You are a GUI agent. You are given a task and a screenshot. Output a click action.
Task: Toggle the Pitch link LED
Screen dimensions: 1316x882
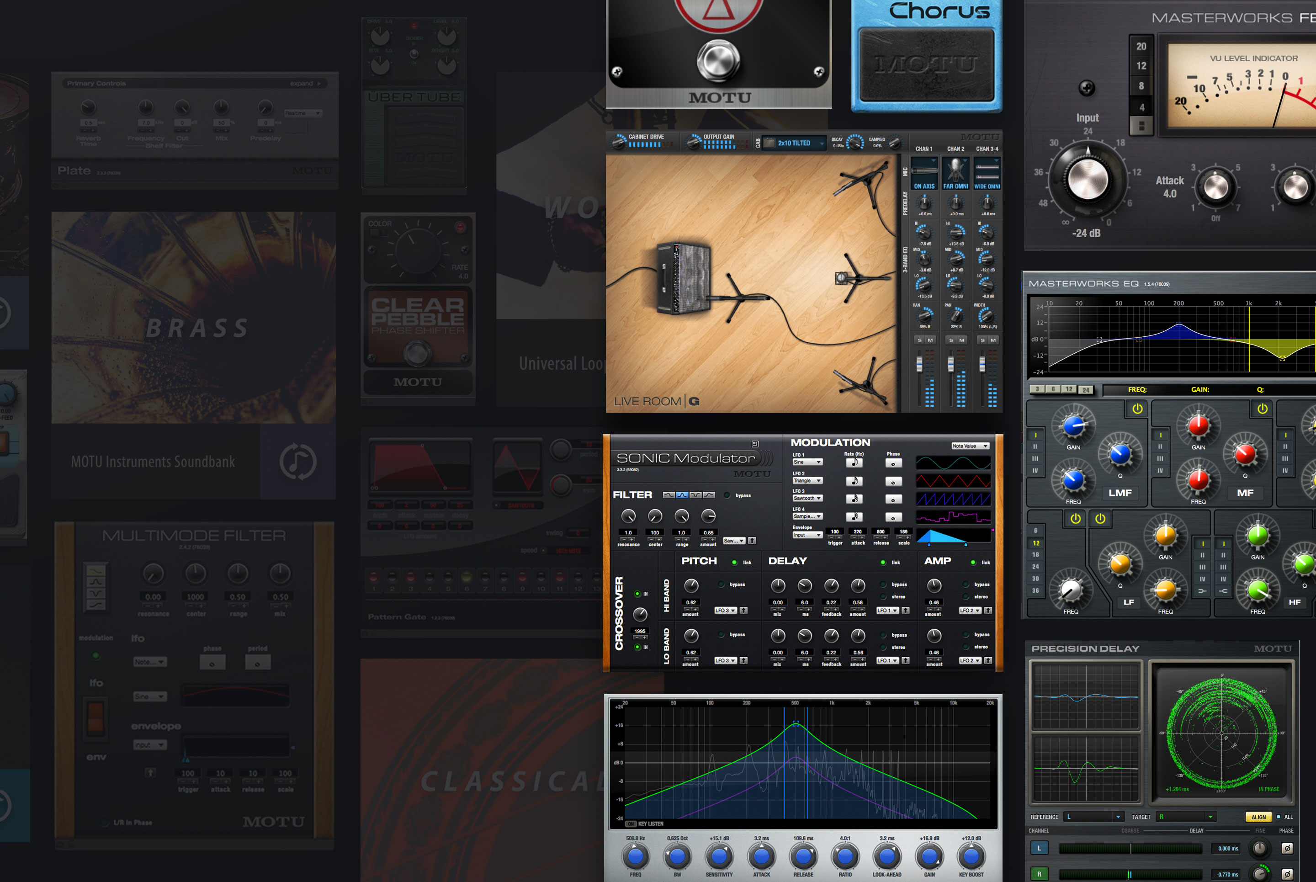click(x=734, y=563)
